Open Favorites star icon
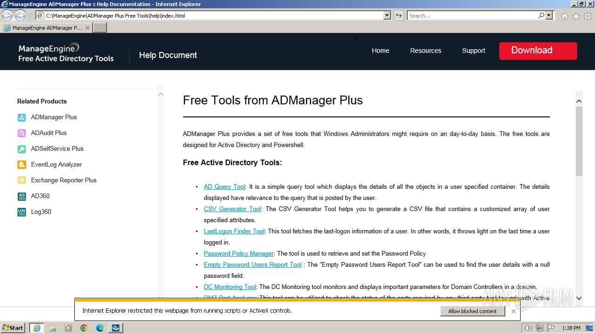Viewport: 595px width, 334px height. [576, 16]
